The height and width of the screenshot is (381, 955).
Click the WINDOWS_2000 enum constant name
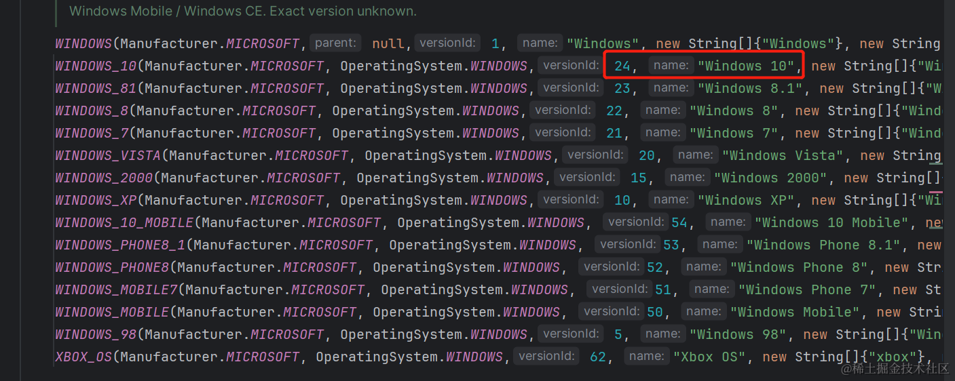click(x=104, y=178)
